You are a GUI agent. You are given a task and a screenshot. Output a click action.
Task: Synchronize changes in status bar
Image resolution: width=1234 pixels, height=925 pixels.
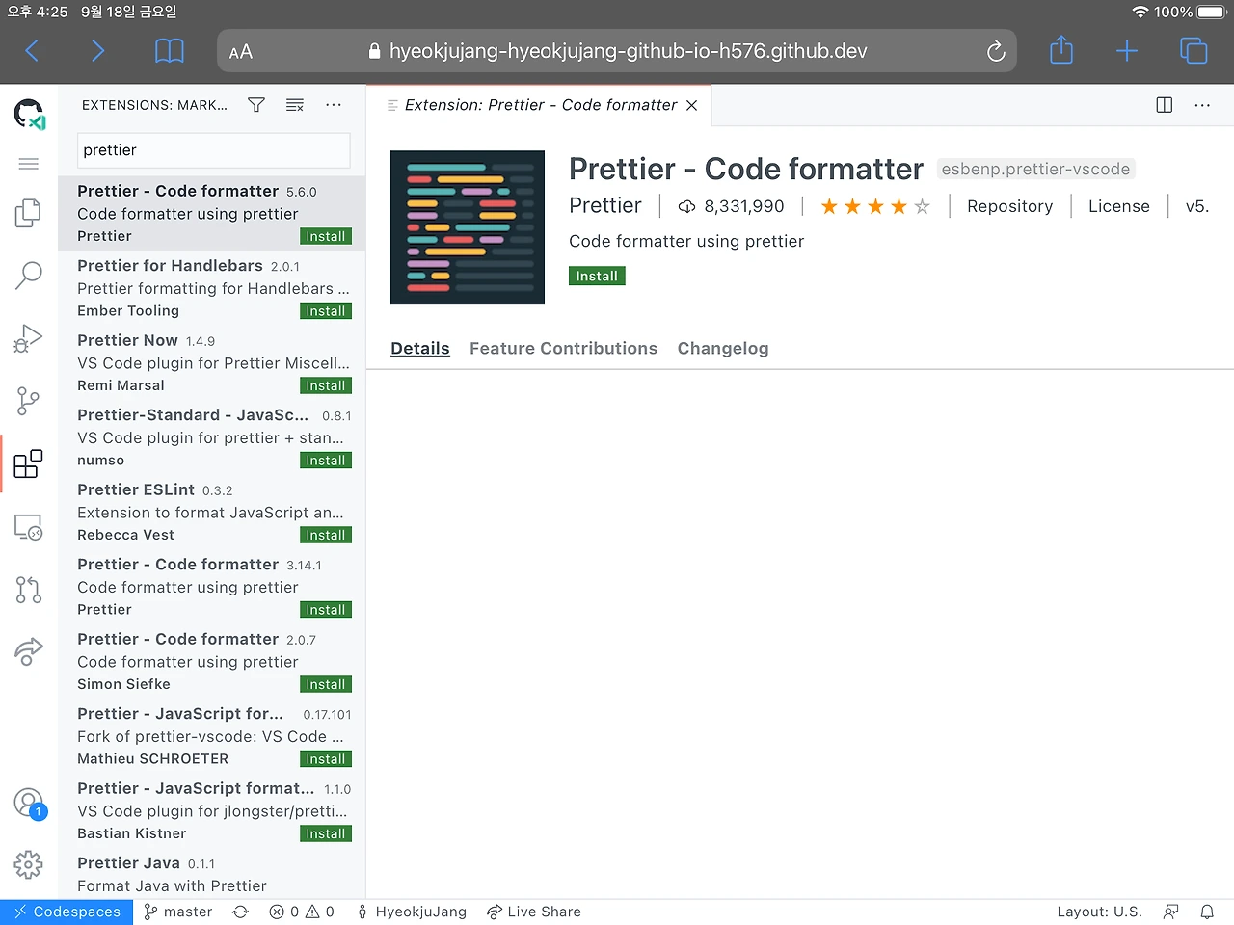pos(241,912)
